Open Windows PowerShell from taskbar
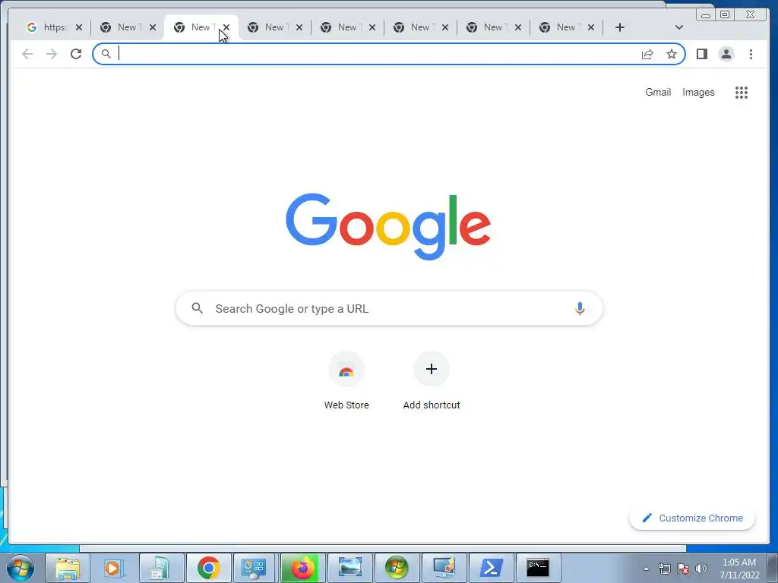778x583 pixels. [x=491, y=568]
